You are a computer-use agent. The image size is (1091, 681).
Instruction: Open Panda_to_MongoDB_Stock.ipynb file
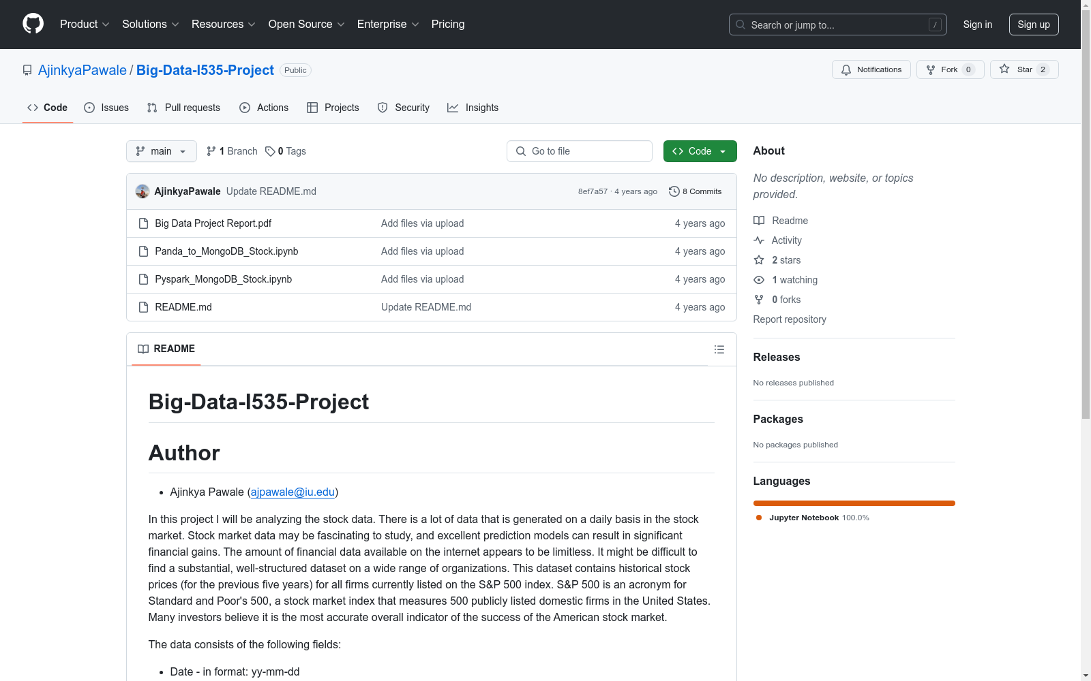click(x=226, y=251)
